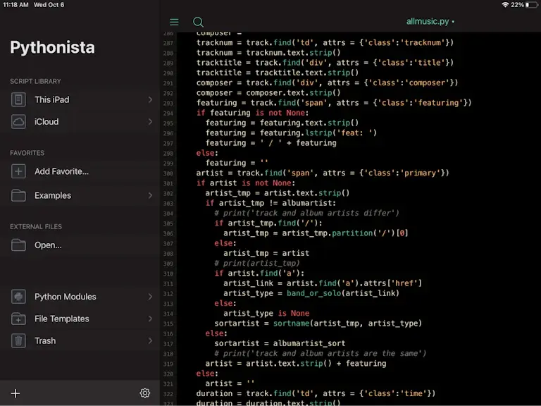Click the 'if artist_tmp != albumartist:' line
The image size is (541, 406).
(270, 203)
